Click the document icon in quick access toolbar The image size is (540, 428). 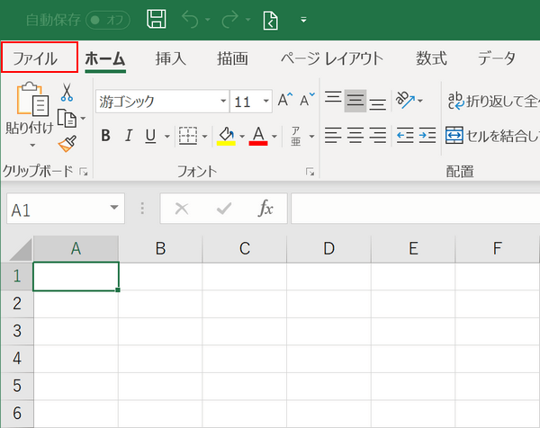click(x=271, y=21)
